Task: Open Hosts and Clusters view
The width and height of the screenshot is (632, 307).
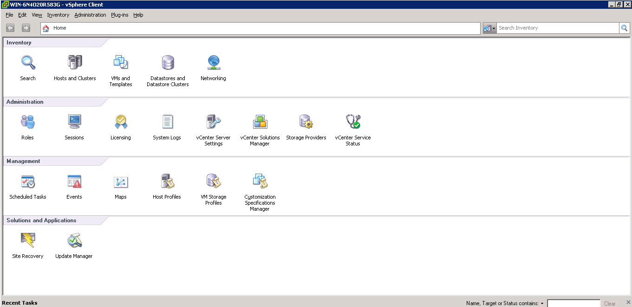Action: (75, 63)
